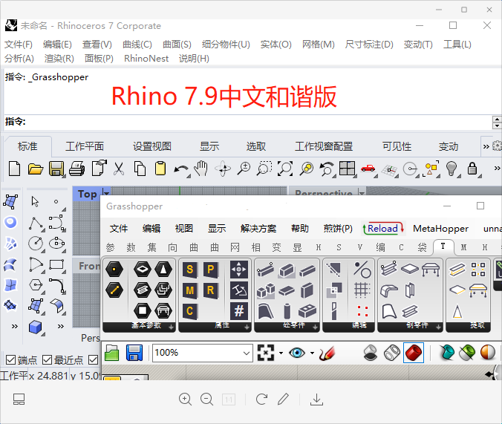
Task: Click the Grasshopper zoom extents frame icon
Action: pos(266,353)
